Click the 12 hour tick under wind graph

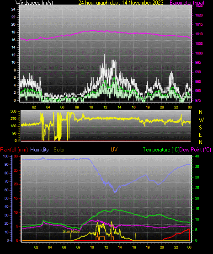(x=105, y=107)
